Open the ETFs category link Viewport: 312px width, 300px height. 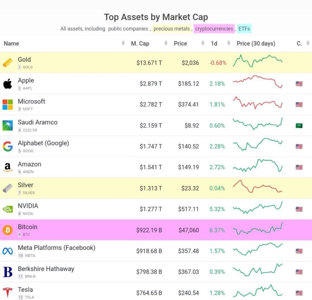pos(244,29)
